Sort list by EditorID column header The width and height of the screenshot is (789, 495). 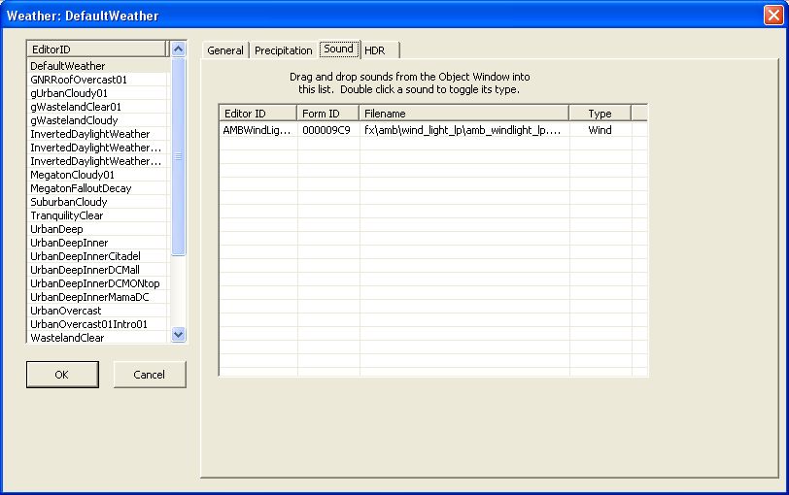(96, 49)
